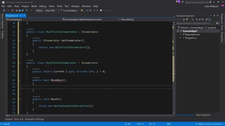The width and height of the screenshot is (225, 126).
Task: Open the Build menu
Action: 34,6
